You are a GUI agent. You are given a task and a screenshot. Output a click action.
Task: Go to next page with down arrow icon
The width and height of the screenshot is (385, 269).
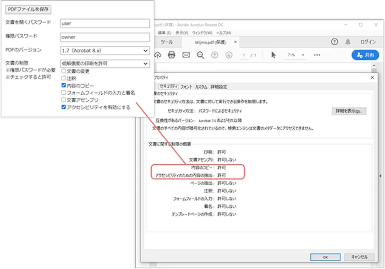(x=229, y=55)
